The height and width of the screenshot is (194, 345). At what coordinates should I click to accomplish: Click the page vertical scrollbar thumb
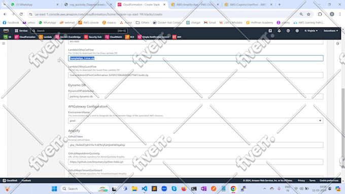point(343,128)
